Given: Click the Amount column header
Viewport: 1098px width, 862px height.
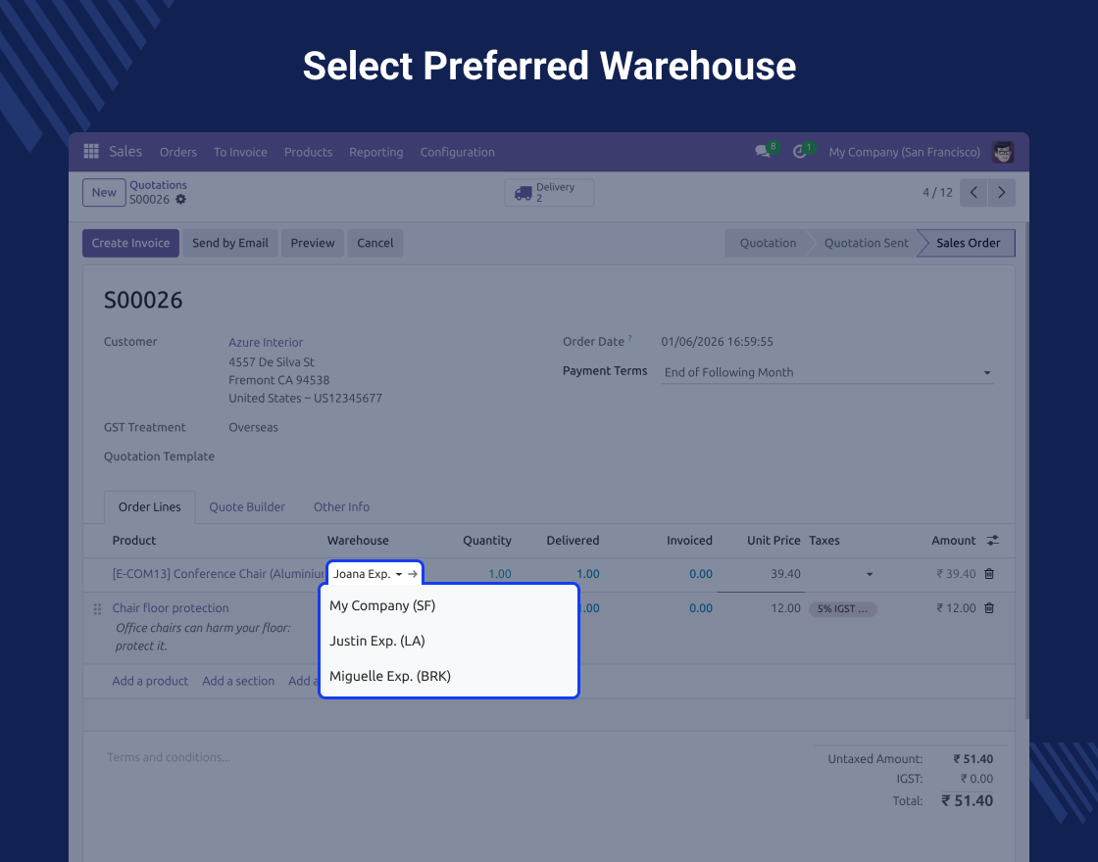Looking at the screenshot, I should (953, 540).
